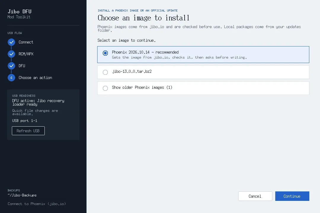Click the Phoenix 2026.10.14 – recommended label
Image resolution: width=320 pixels, height=213 pixels.
145,52
